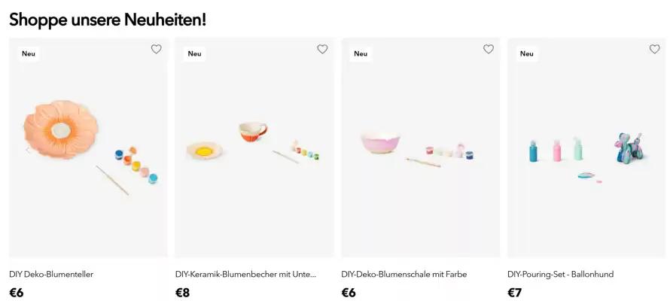Viewport: 670px width, 301px height.
Task: Click the 'Shoppe unsere Neuheiten!' heading
Action: (x=108, y=20)
